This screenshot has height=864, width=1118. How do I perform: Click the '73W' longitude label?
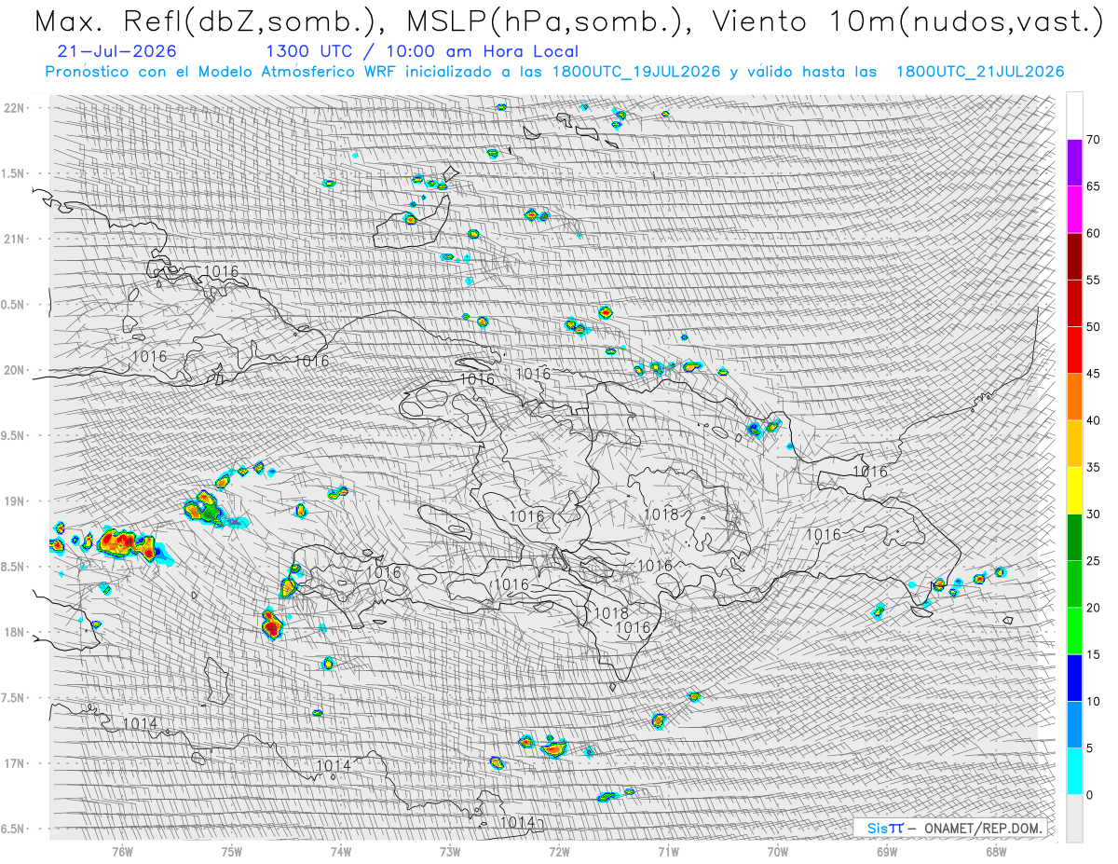(449, 851)
